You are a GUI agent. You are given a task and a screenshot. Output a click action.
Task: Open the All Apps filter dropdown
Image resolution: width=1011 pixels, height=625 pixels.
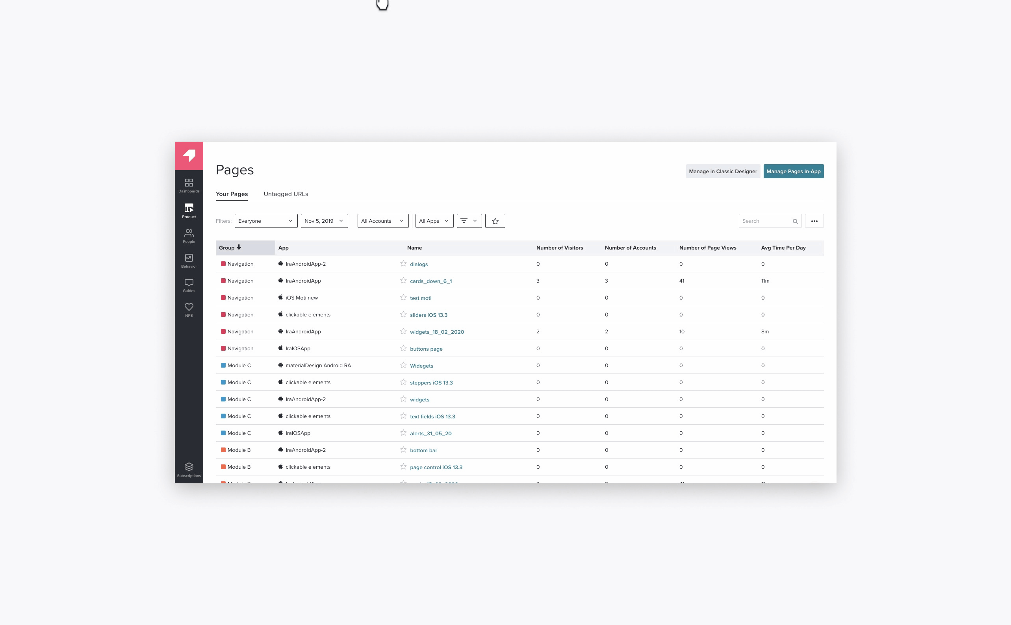click(434, 221)
